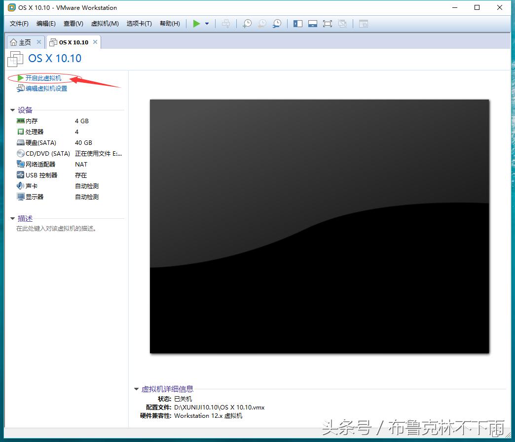
Task: Open the power options dropdown arrow
Action: tap(206, 23)
